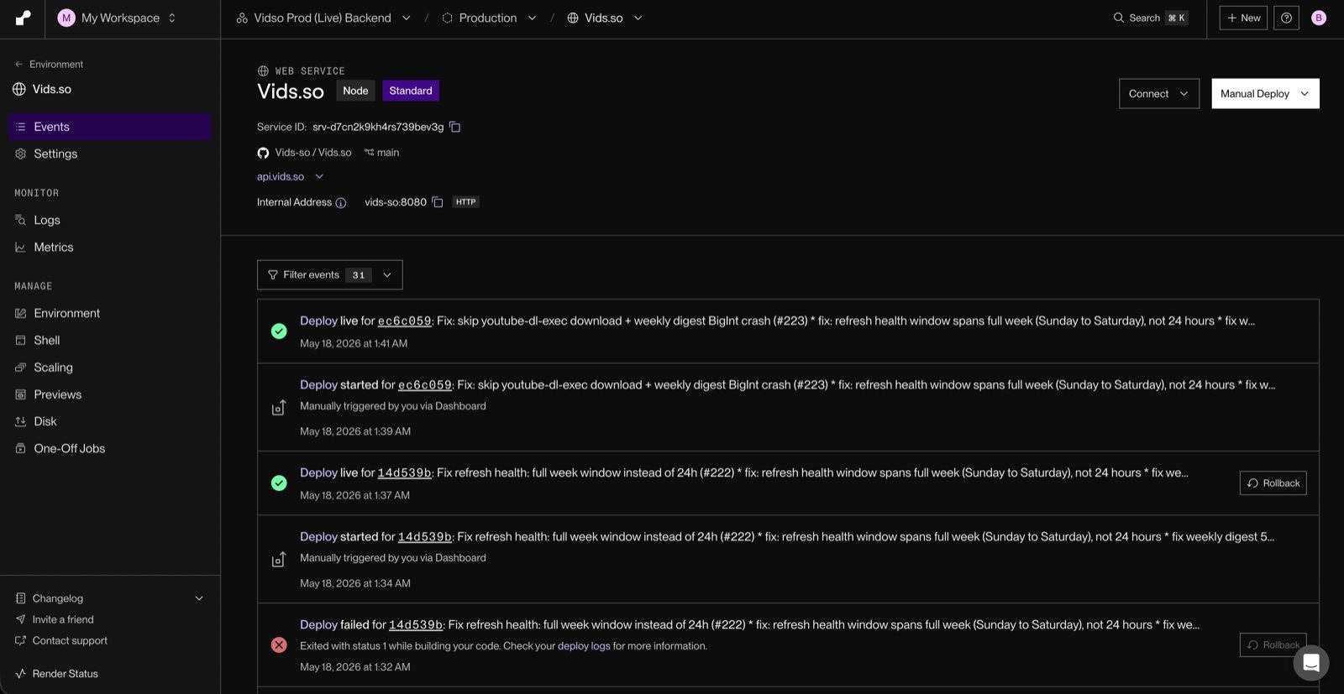This screenshot has height=694, width=1344.
Task: Open the api.vids.so link
Action: pos(281,177)
